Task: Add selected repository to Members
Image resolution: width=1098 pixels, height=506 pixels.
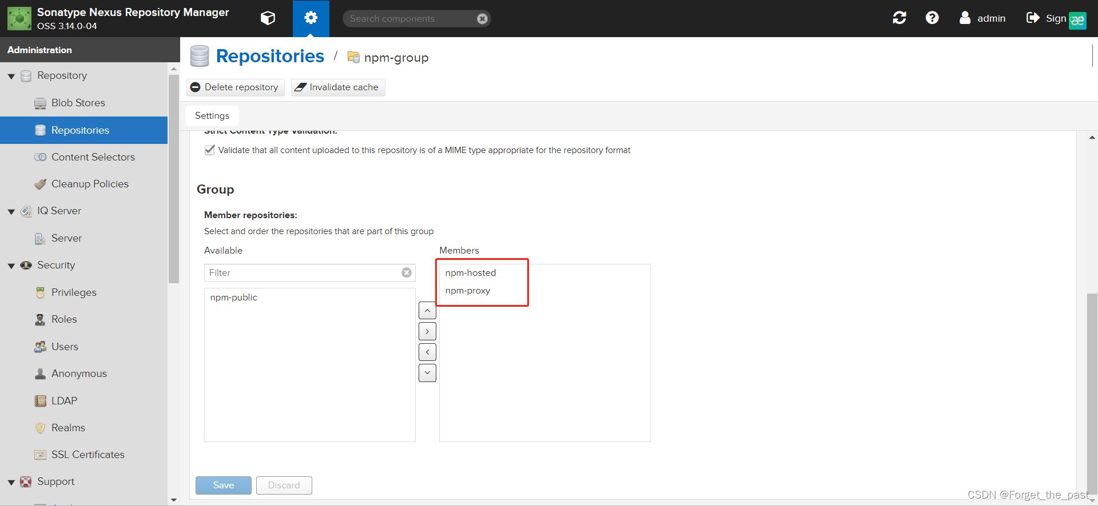Action: coord(427,331)
